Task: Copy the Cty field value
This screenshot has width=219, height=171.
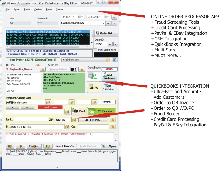Action: click(113, 127)
